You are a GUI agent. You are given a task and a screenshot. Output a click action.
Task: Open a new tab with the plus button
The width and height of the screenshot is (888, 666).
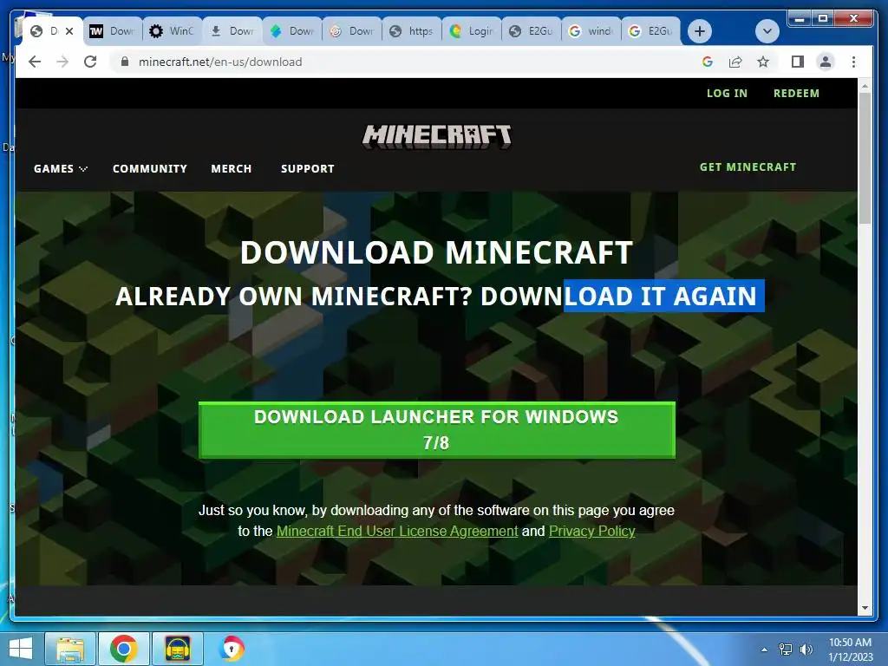[x=700, y=31]
